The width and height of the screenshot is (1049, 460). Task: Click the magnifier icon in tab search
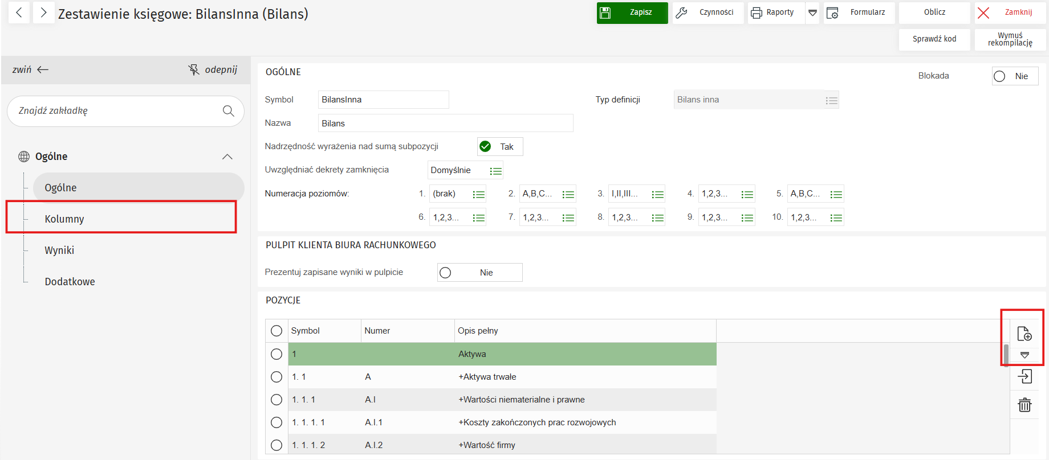coord(229,111)
